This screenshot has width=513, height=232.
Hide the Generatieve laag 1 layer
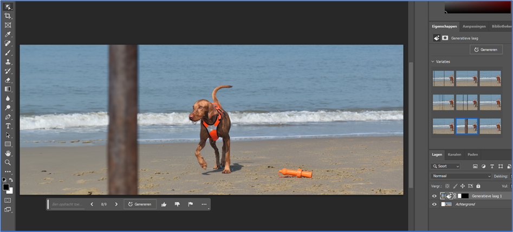point(434,196)
